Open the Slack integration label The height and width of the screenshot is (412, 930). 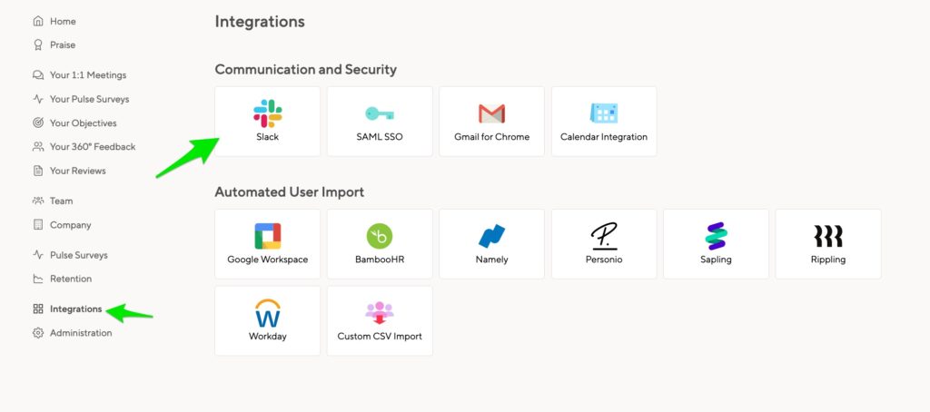coord(268,137)
